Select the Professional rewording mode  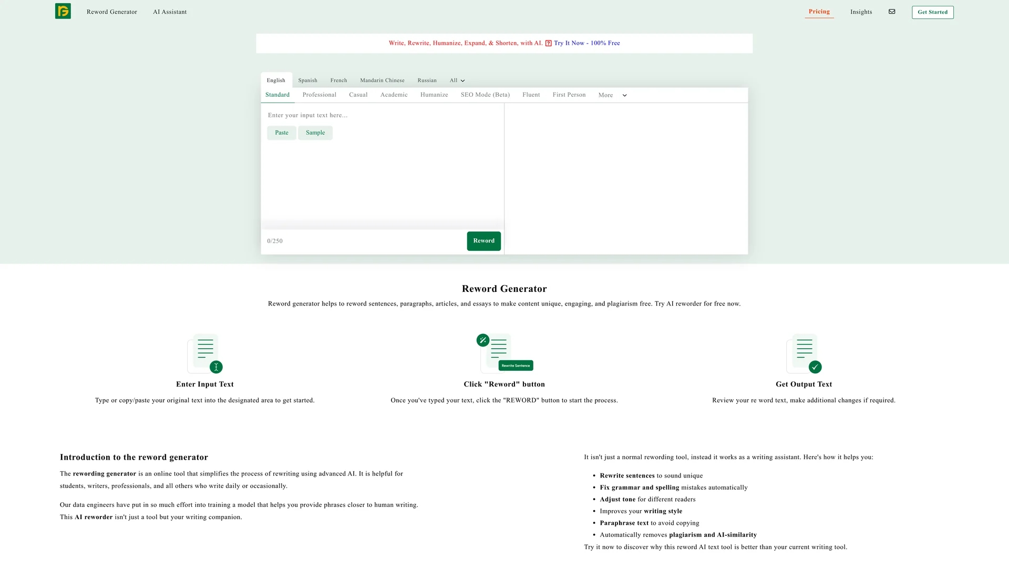[x=319, y=95]
